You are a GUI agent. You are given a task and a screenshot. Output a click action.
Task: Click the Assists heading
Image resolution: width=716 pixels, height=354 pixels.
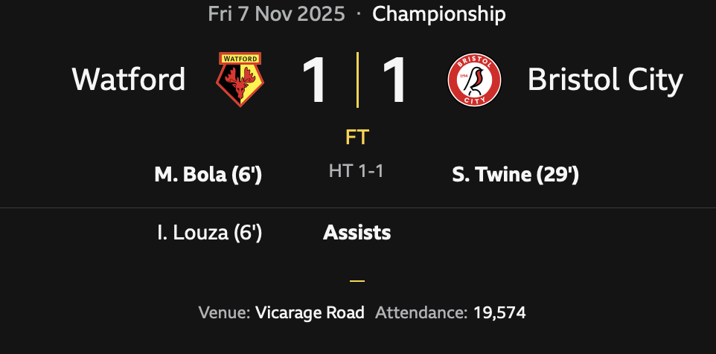tap(357, 233)
